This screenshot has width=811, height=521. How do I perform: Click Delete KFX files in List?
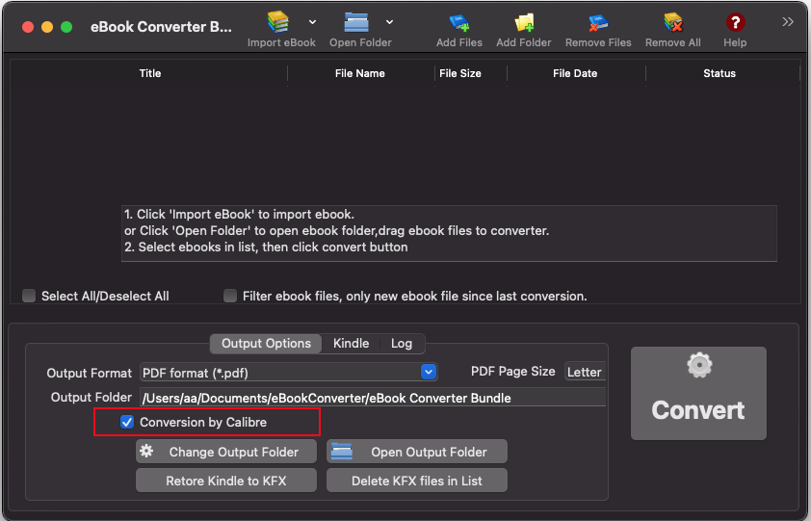(416, 481)
